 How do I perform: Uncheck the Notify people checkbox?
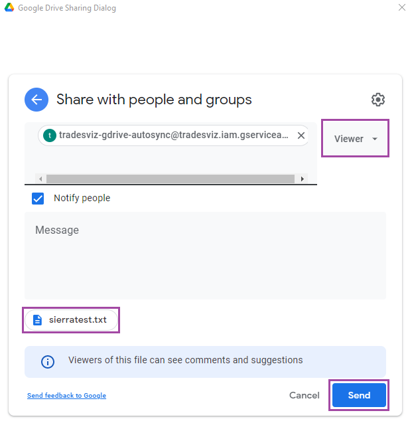[38, 199]
